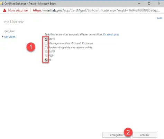Open the Aide help link
The image size is (164, 139).
tap(160, 18)
